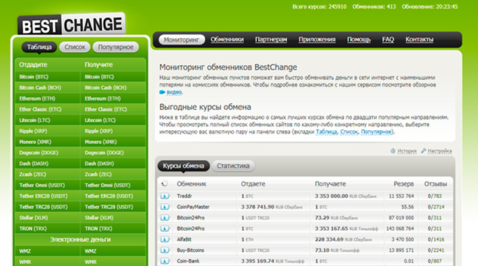478x266 pixels.
Task: Follow the видео link
Action: point(175,92)
